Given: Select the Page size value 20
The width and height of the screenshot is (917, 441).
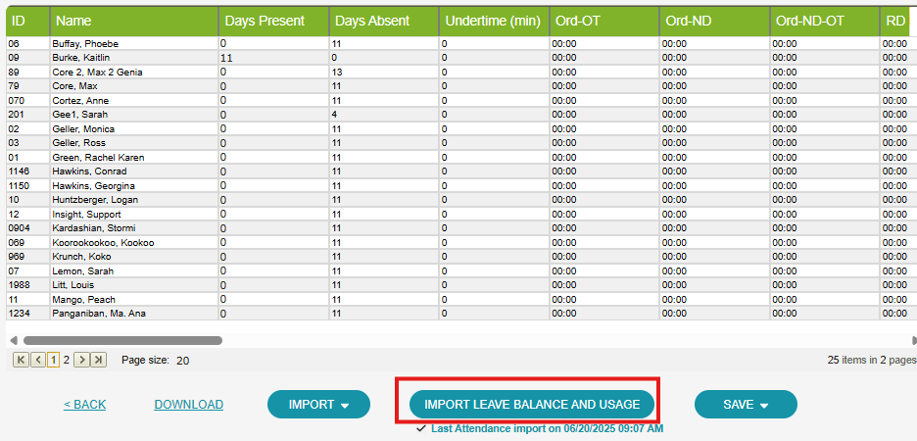Looking at the screenshot, I should click(182, 361).
